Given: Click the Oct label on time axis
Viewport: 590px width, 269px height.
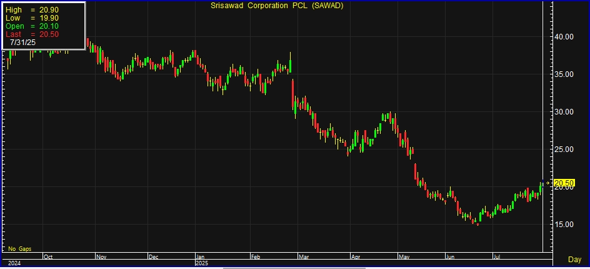Looking at the screenshot, I should [x=48, y=257].
